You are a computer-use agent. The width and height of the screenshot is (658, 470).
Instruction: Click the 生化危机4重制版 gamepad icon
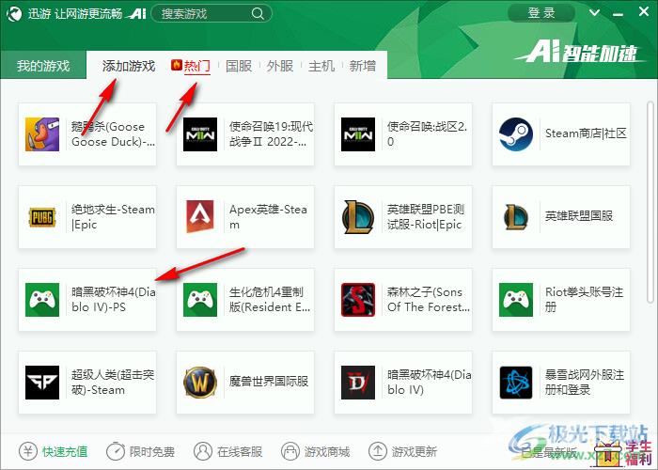(x=200, y=300)
